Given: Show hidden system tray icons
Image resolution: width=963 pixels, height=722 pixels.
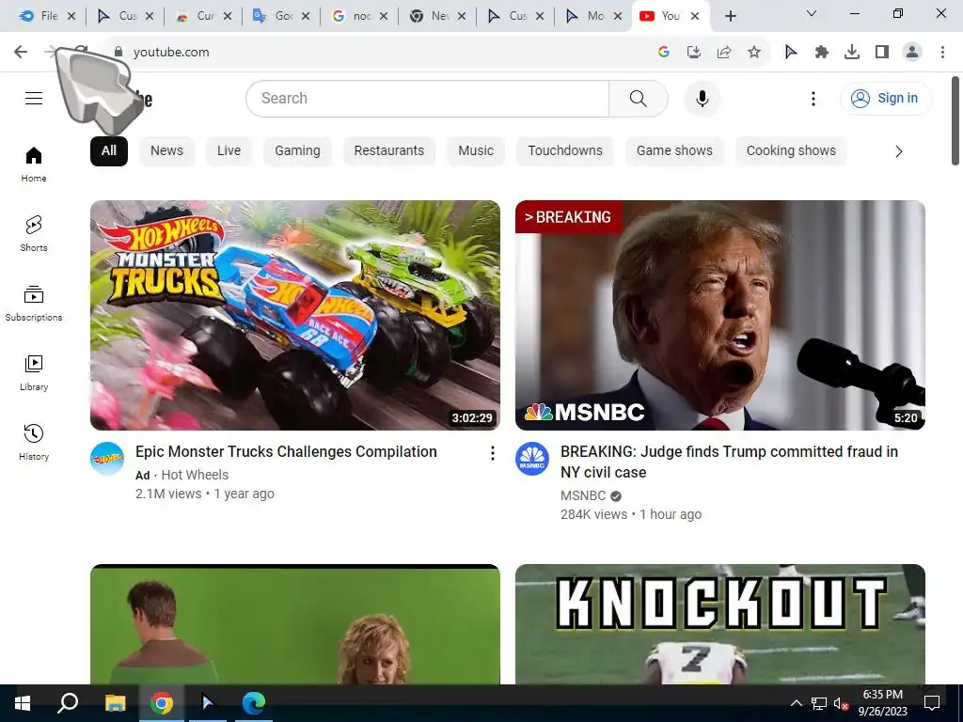Looking at the screenshot, I should point(796,703).
